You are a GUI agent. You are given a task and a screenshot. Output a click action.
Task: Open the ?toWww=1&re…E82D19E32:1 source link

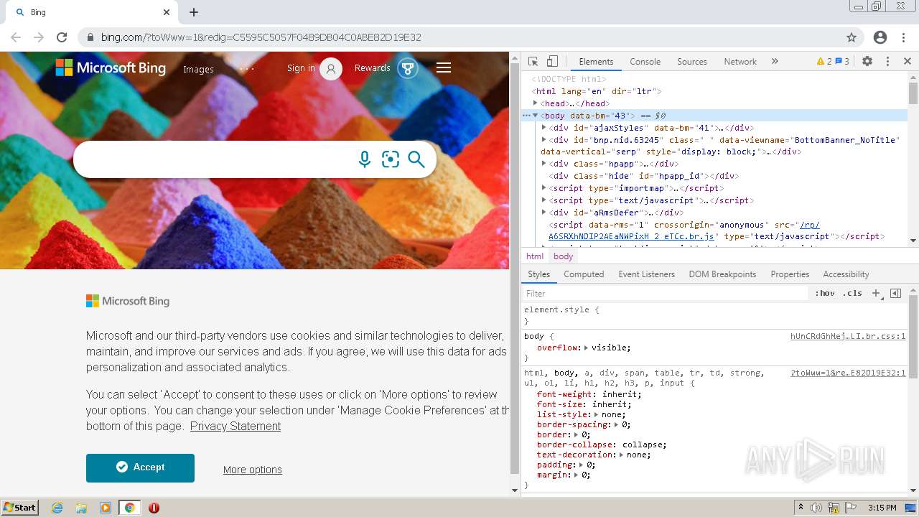tap(848, 373)
